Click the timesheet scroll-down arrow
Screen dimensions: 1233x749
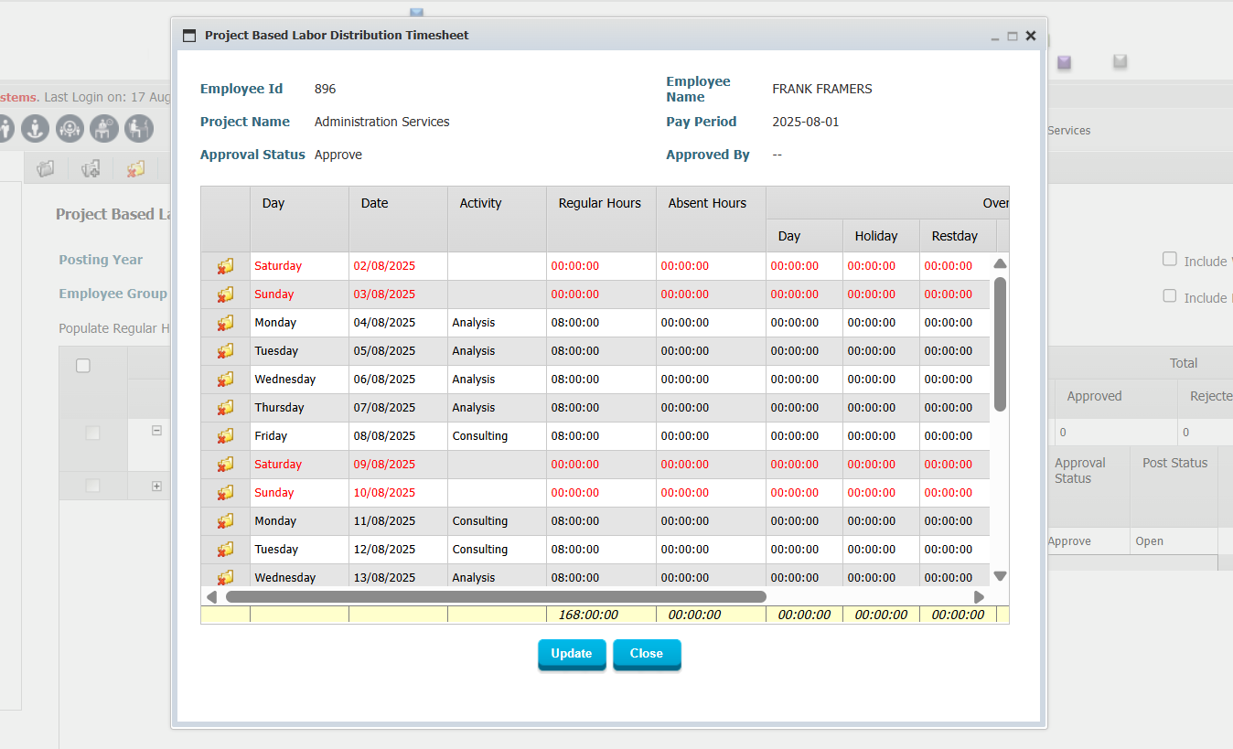[x=1000, y=576]
